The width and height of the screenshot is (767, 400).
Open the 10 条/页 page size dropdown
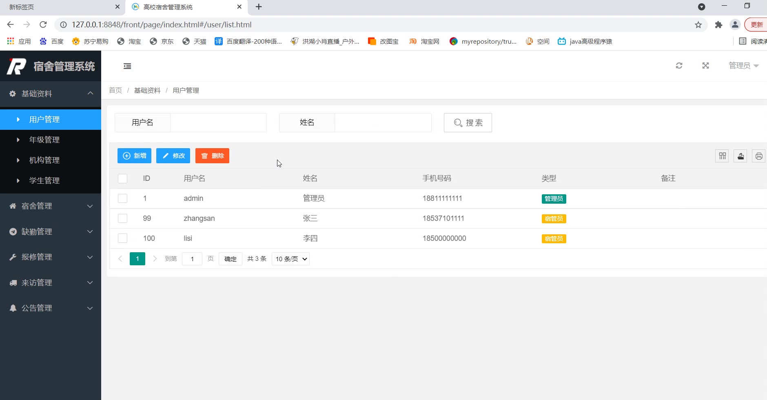click(x=290, y=259)
